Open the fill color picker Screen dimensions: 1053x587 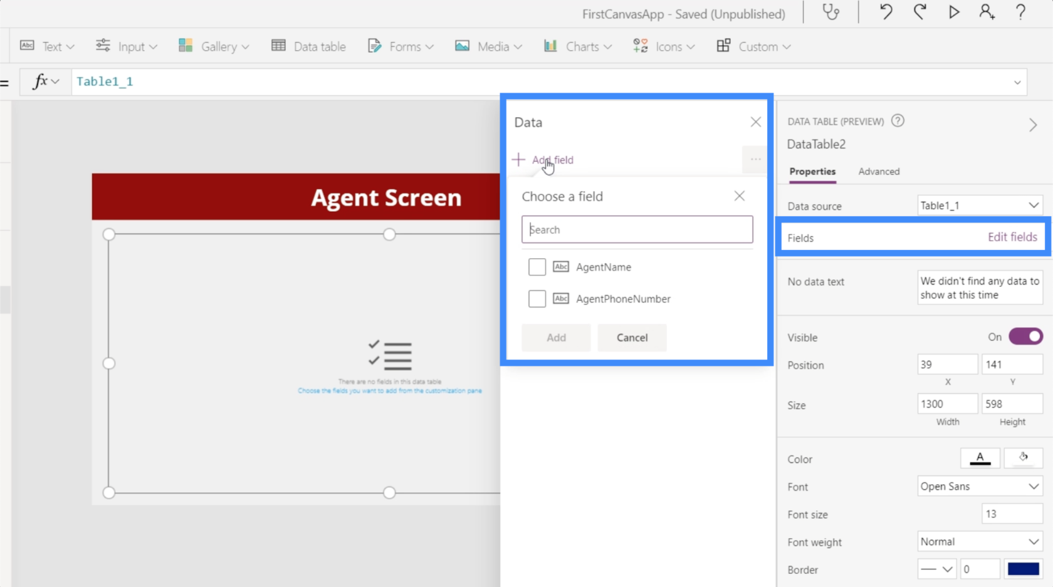coord(1023,458)
